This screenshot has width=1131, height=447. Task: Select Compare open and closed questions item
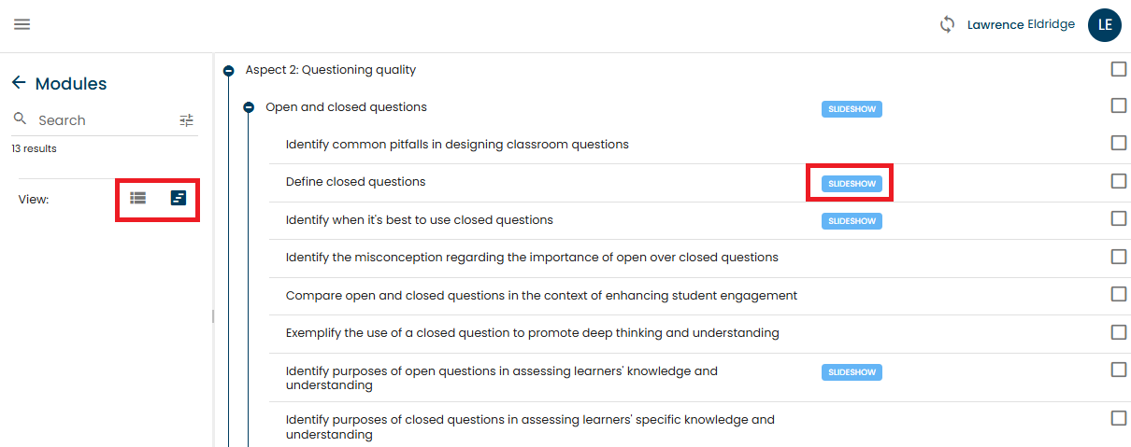[541, 296]
